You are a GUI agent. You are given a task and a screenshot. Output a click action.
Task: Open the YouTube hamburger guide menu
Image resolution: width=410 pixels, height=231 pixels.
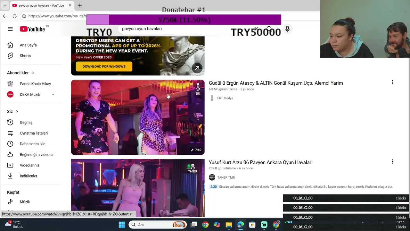tap(10, 29)
